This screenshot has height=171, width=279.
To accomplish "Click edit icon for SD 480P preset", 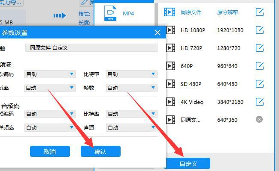I will pos(260,84).
